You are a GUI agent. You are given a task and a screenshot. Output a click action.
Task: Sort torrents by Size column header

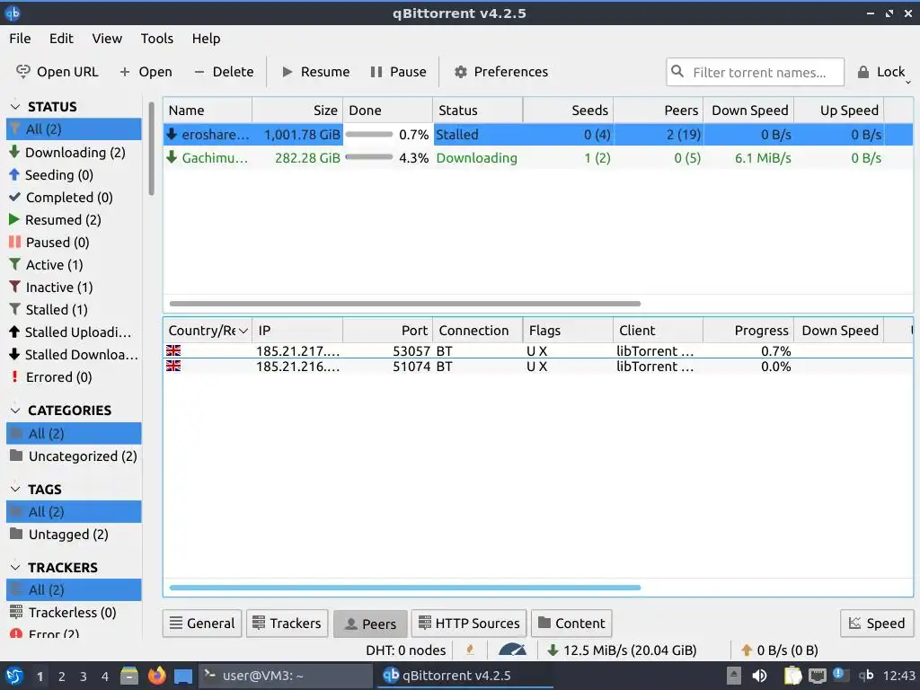[297, 111]
